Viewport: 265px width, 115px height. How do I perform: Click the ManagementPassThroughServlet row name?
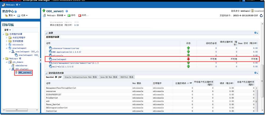coord(61,88)
